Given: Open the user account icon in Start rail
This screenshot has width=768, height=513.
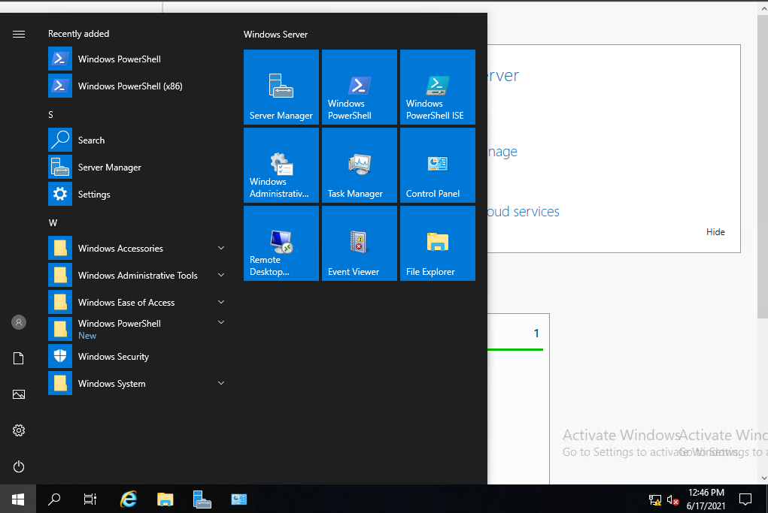Looking at the screenshot, I should [19, 322].
